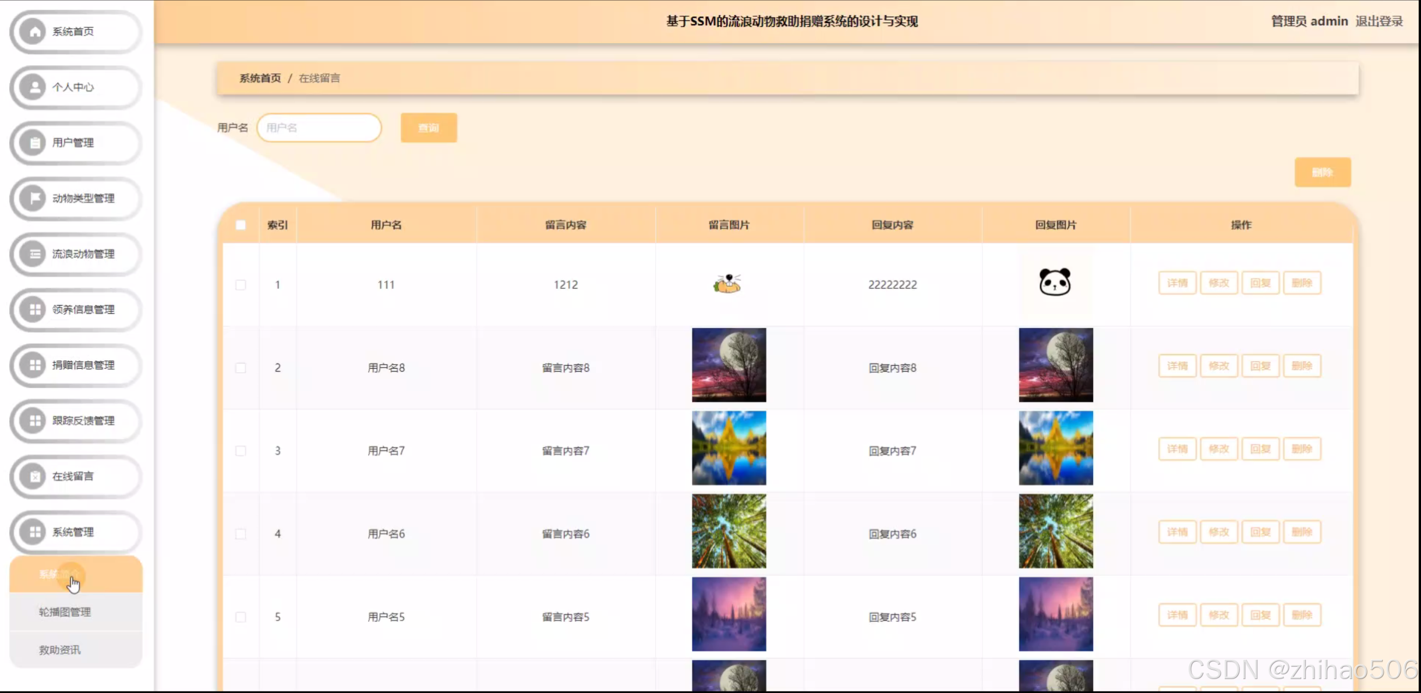The width and height of the screenshot is (1421, 693).
Task: Click the grid icon for 领养信息管理
Action: point(34,310)
